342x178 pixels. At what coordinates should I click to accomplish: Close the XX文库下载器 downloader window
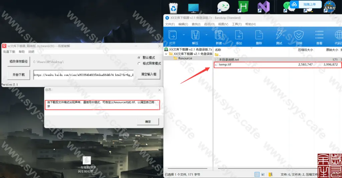[159, 46]
